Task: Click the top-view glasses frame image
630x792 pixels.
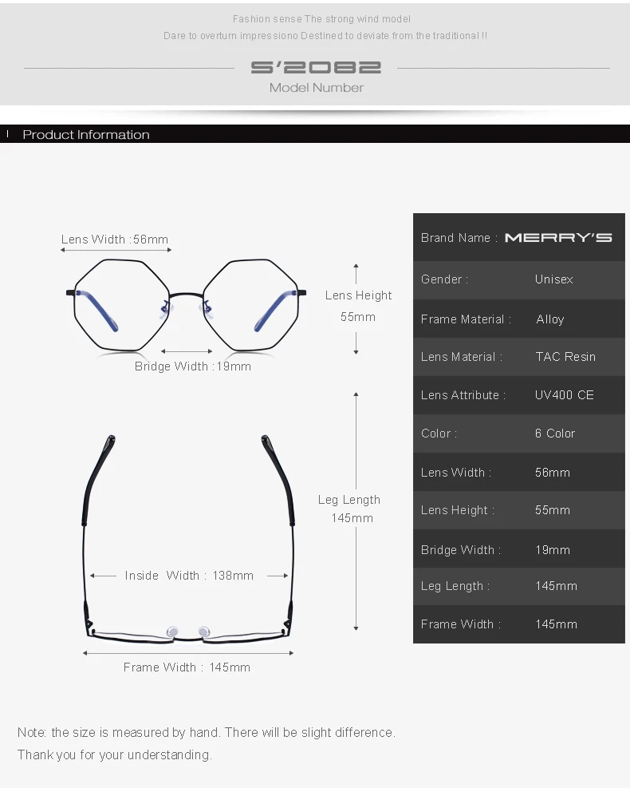Action: (x=187, y=538)
